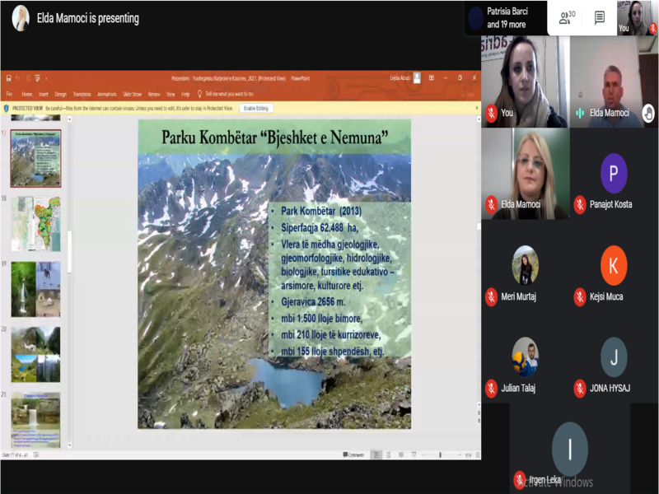Click the small You self-view thumbnail at top

point(636,17)
